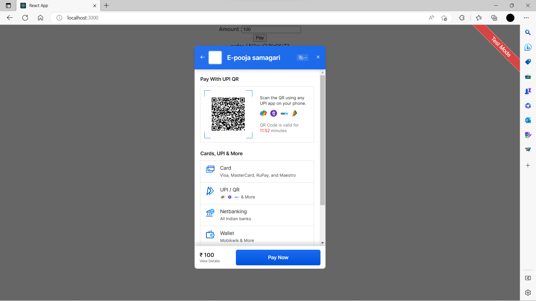Click the Google Pay icon near QR
Screen dimensions: 536x301
click(263, 113)
